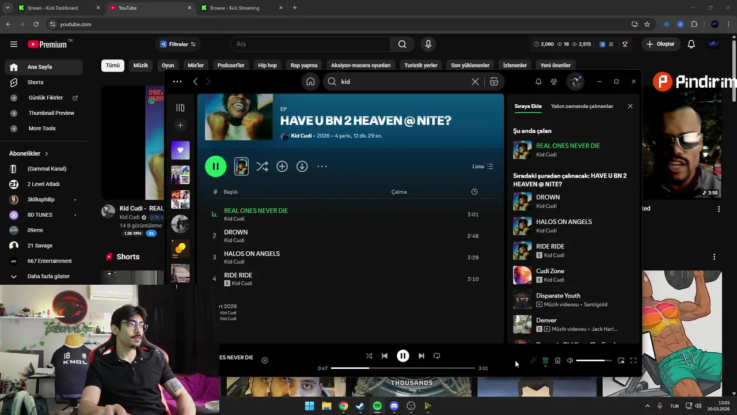Select the Sıraya Ekle tab
Viewport: 737px width, 415px height.
[528, 106]
